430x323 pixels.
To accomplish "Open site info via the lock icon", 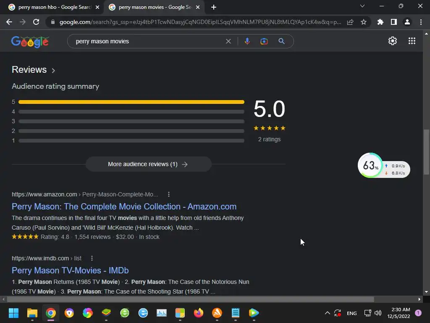I will (x=53, y=22).
